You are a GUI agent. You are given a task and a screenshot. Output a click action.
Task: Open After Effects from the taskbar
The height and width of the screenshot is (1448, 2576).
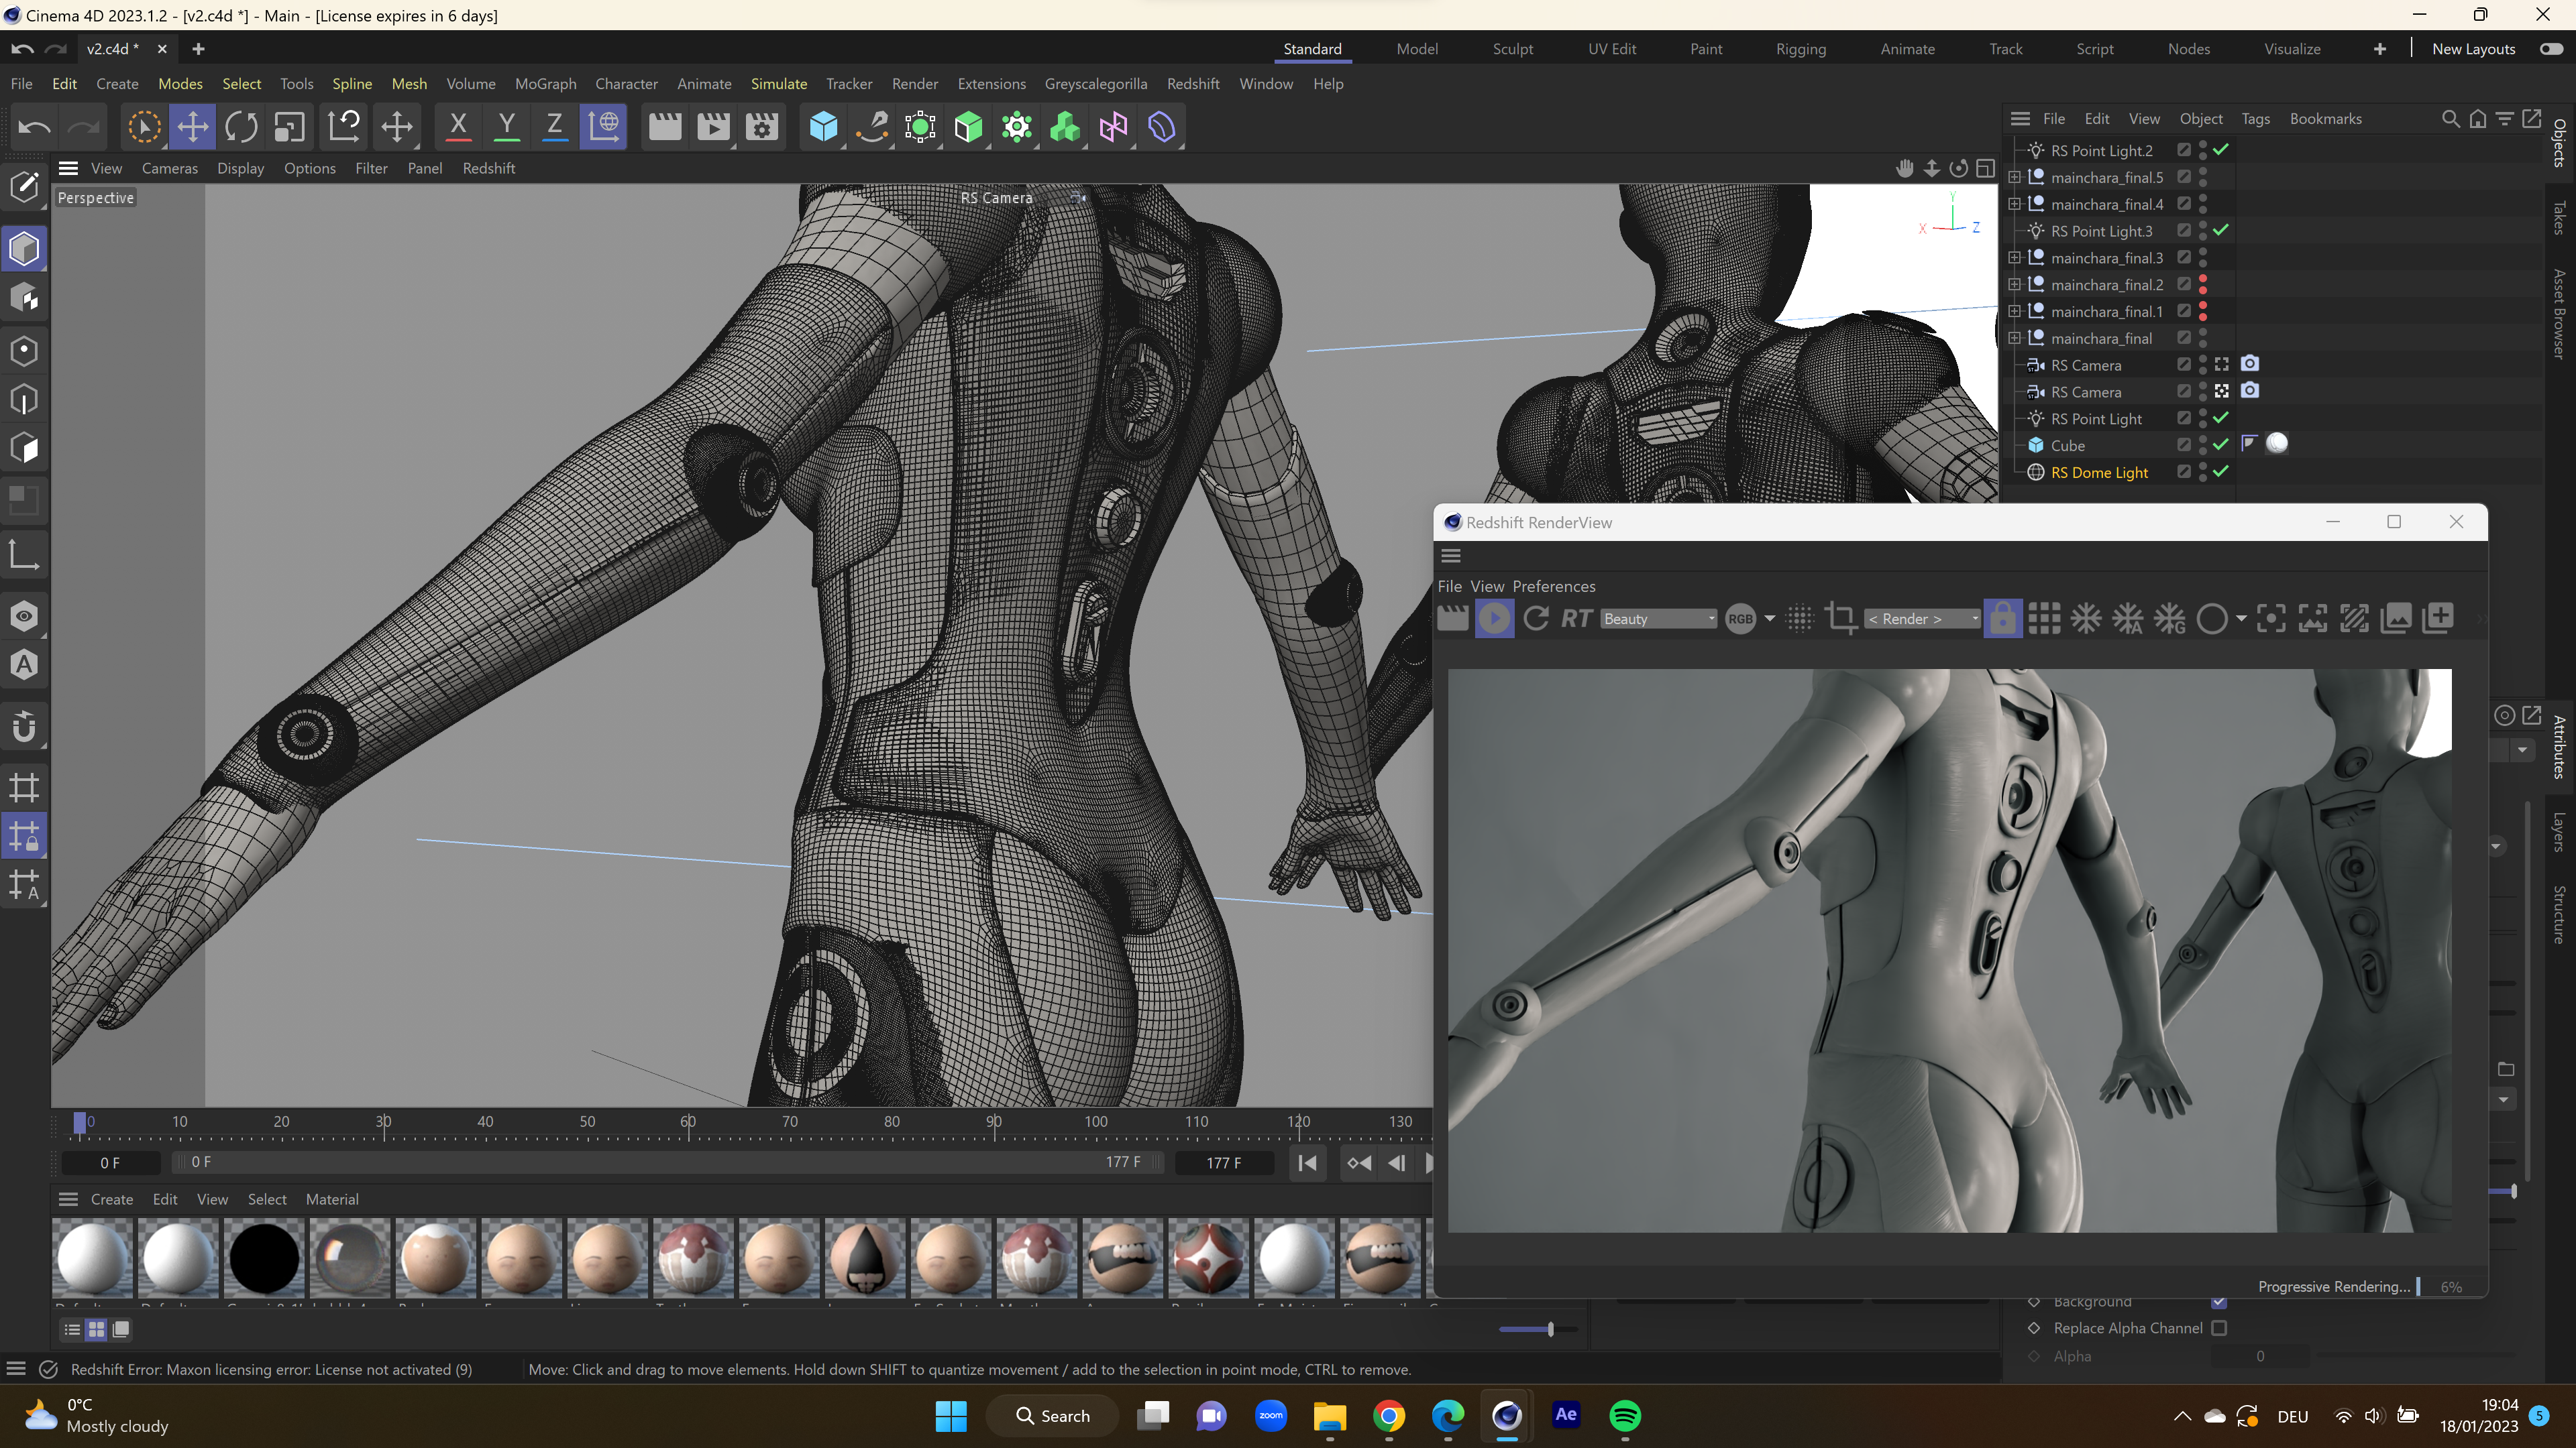pos(1566,1416)
